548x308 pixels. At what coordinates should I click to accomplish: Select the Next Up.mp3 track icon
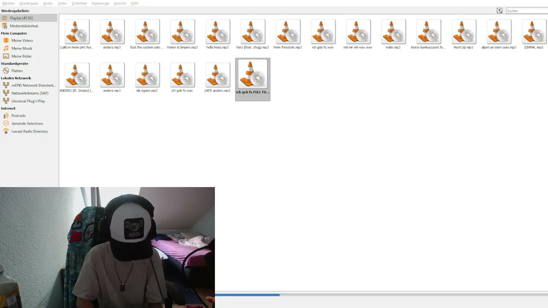point(464,32)
